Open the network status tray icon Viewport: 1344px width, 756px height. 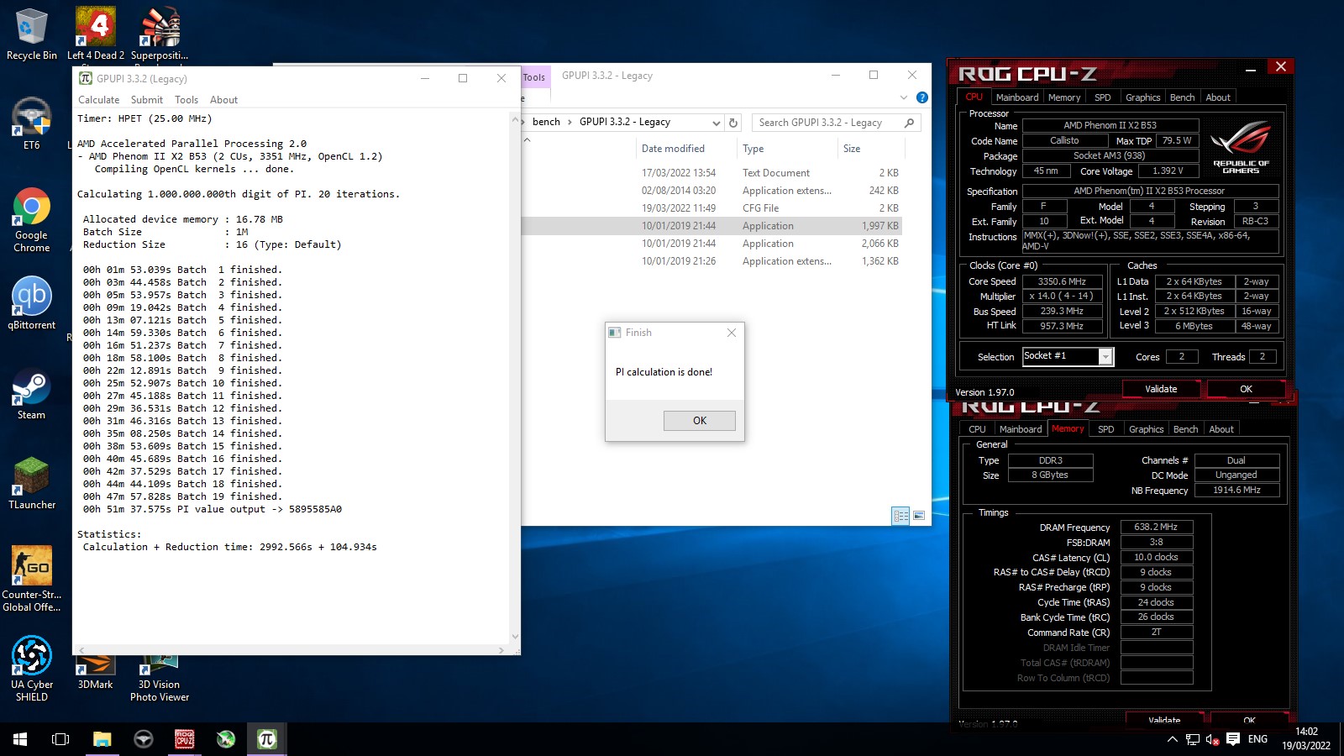[x=1193, y=739]
